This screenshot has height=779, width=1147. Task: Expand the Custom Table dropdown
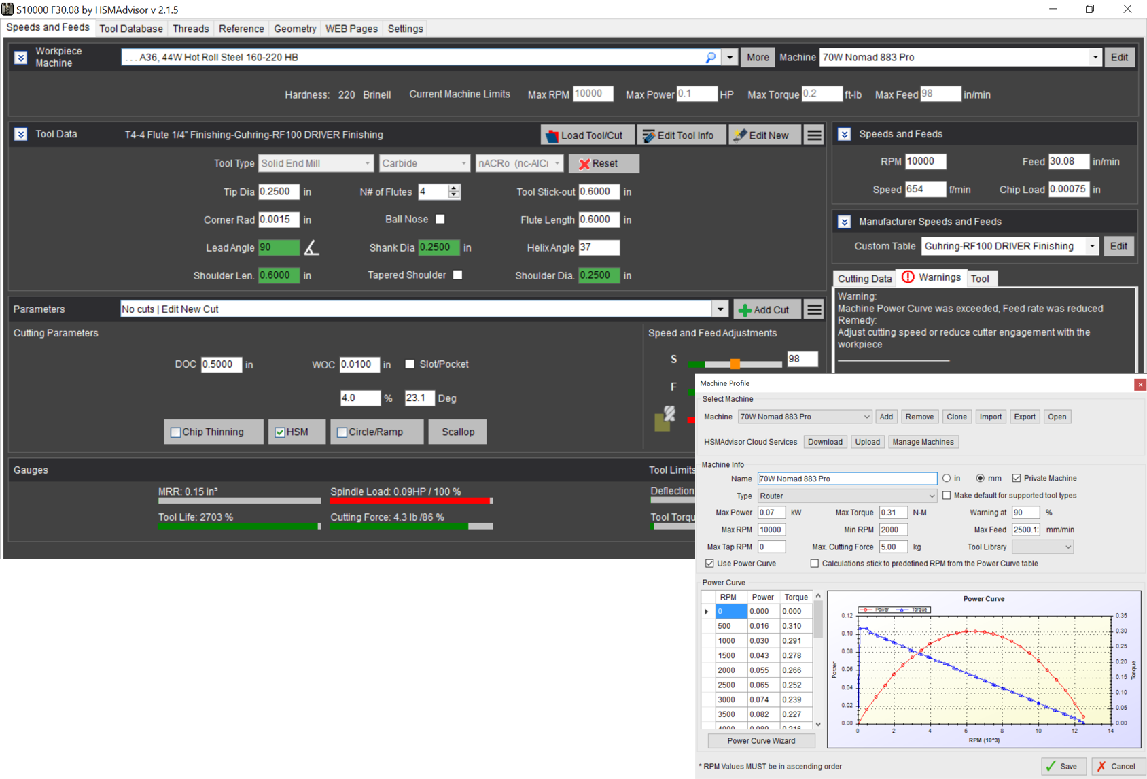[1091, 247]
